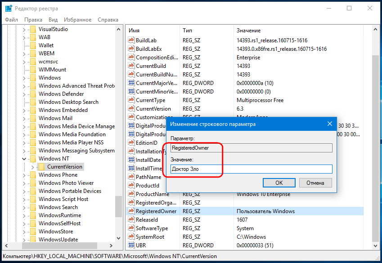382x263 pixels.
Task: Sort values by the Тип column header
Action: pos(207,31)
